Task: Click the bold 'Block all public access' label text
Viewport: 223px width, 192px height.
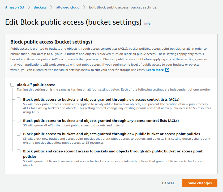Action: tap(36, 85)
